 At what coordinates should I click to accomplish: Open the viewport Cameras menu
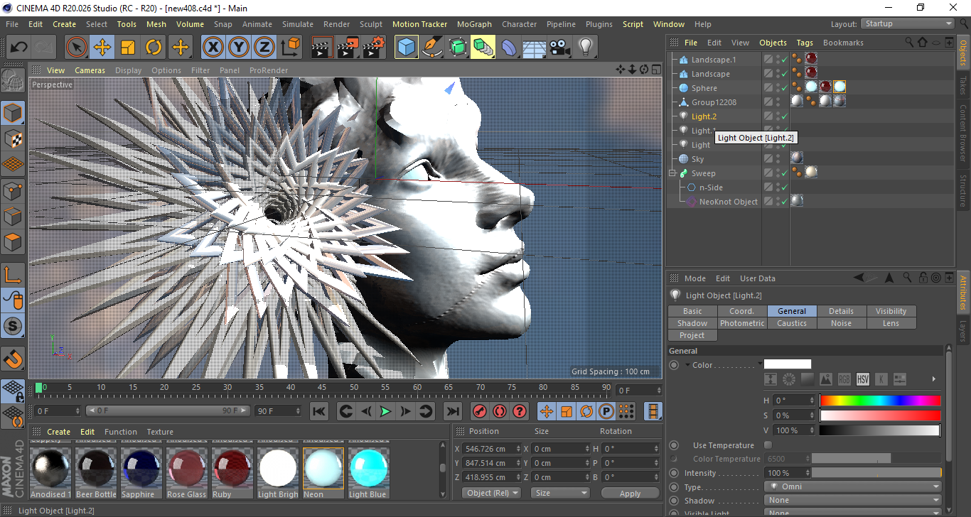coord(90,70)
